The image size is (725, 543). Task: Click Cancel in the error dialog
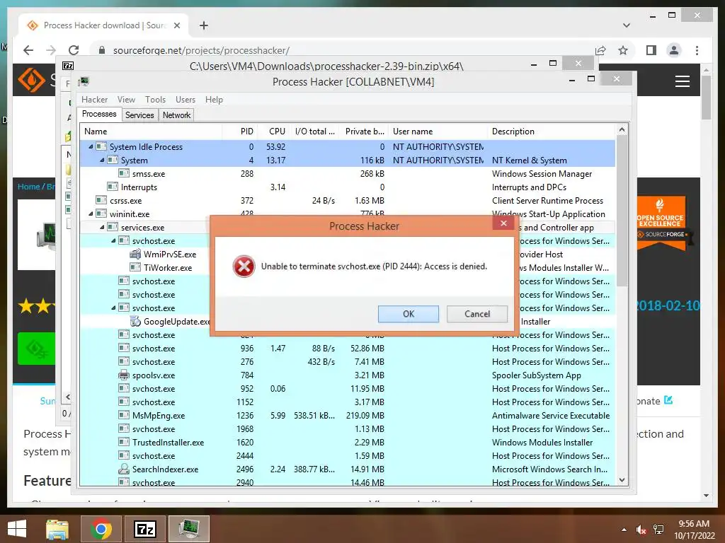click(476, 314)
